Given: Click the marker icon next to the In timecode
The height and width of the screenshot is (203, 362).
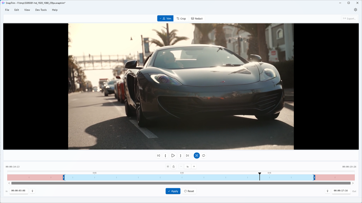Looking at the screenshot, I should (32, 191).
